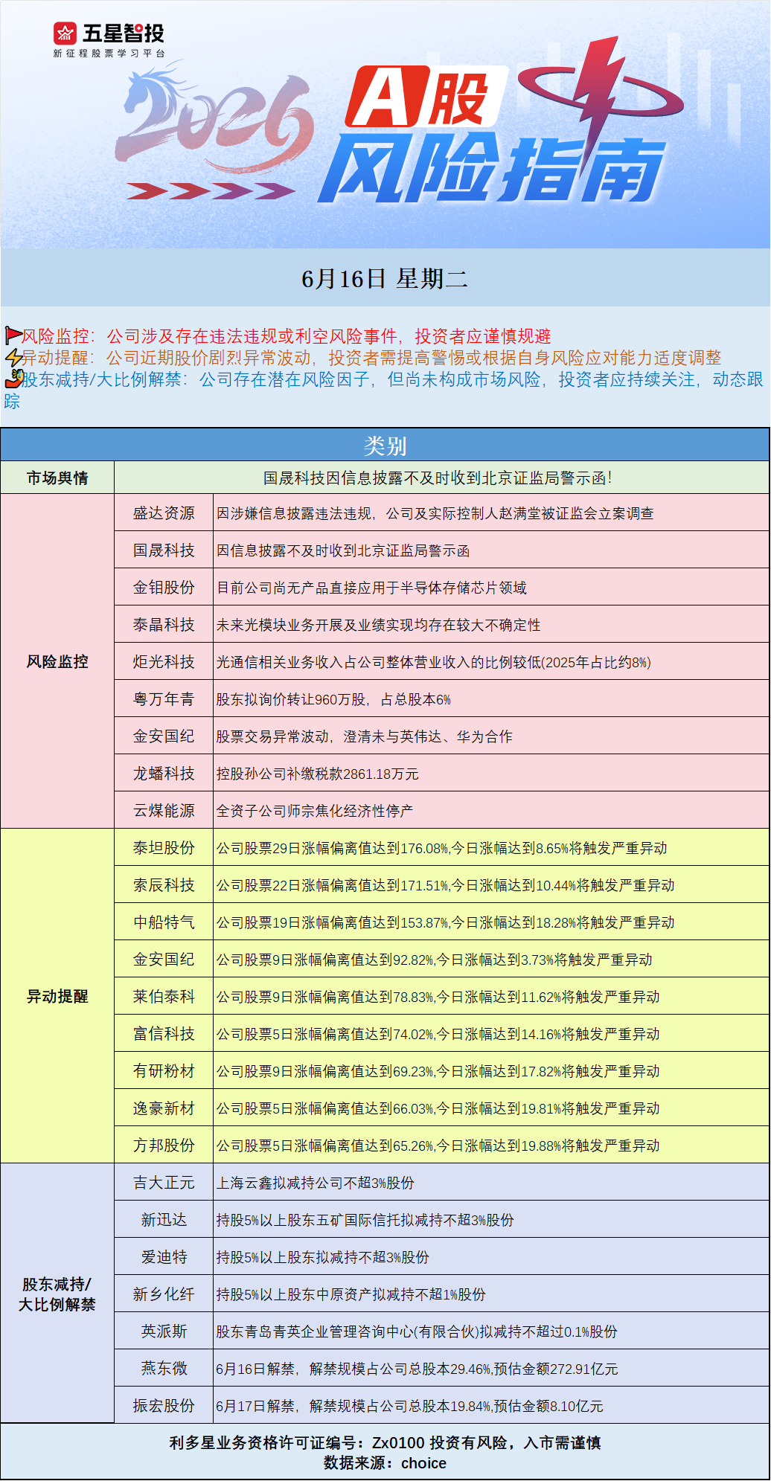Click the 五星智投 logo icon
The height and width of the screenshot is (1481, 771).
[x=65, y=33]
